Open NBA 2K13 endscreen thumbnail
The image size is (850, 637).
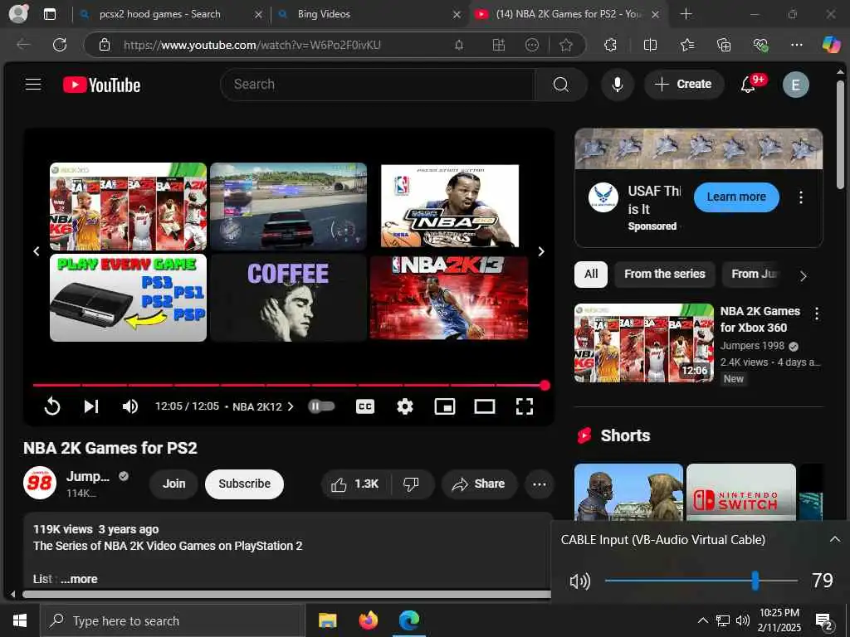[449, 298]
